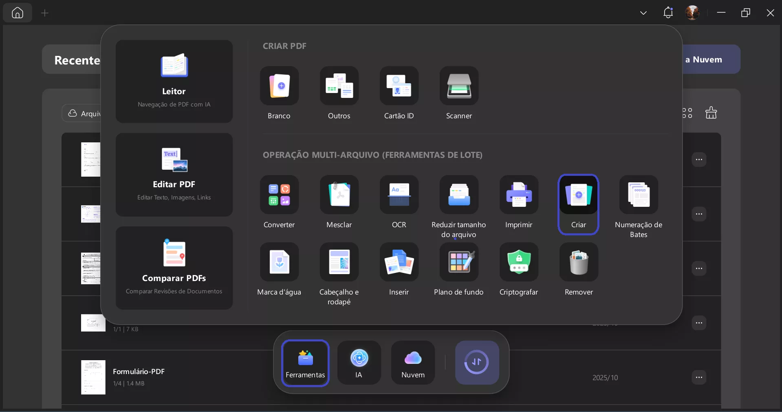Open the Comparar PDFs card
This screenshot has height=412, width=782.
click(174, 268)
